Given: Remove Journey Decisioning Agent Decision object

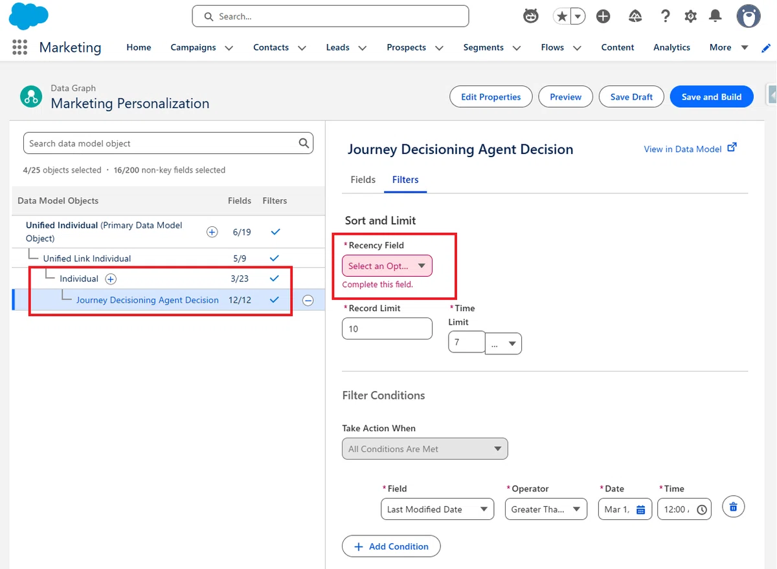Looking at the screenshot, I should point(308,300).
